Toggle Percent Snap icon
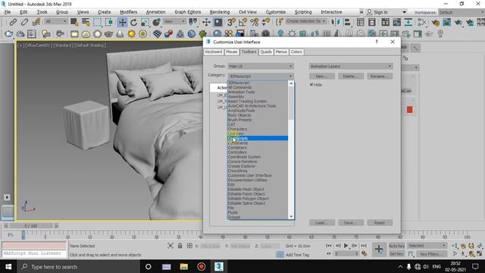Screen dimensions: 485x273 pyautogui.click(x=255, y=22)
